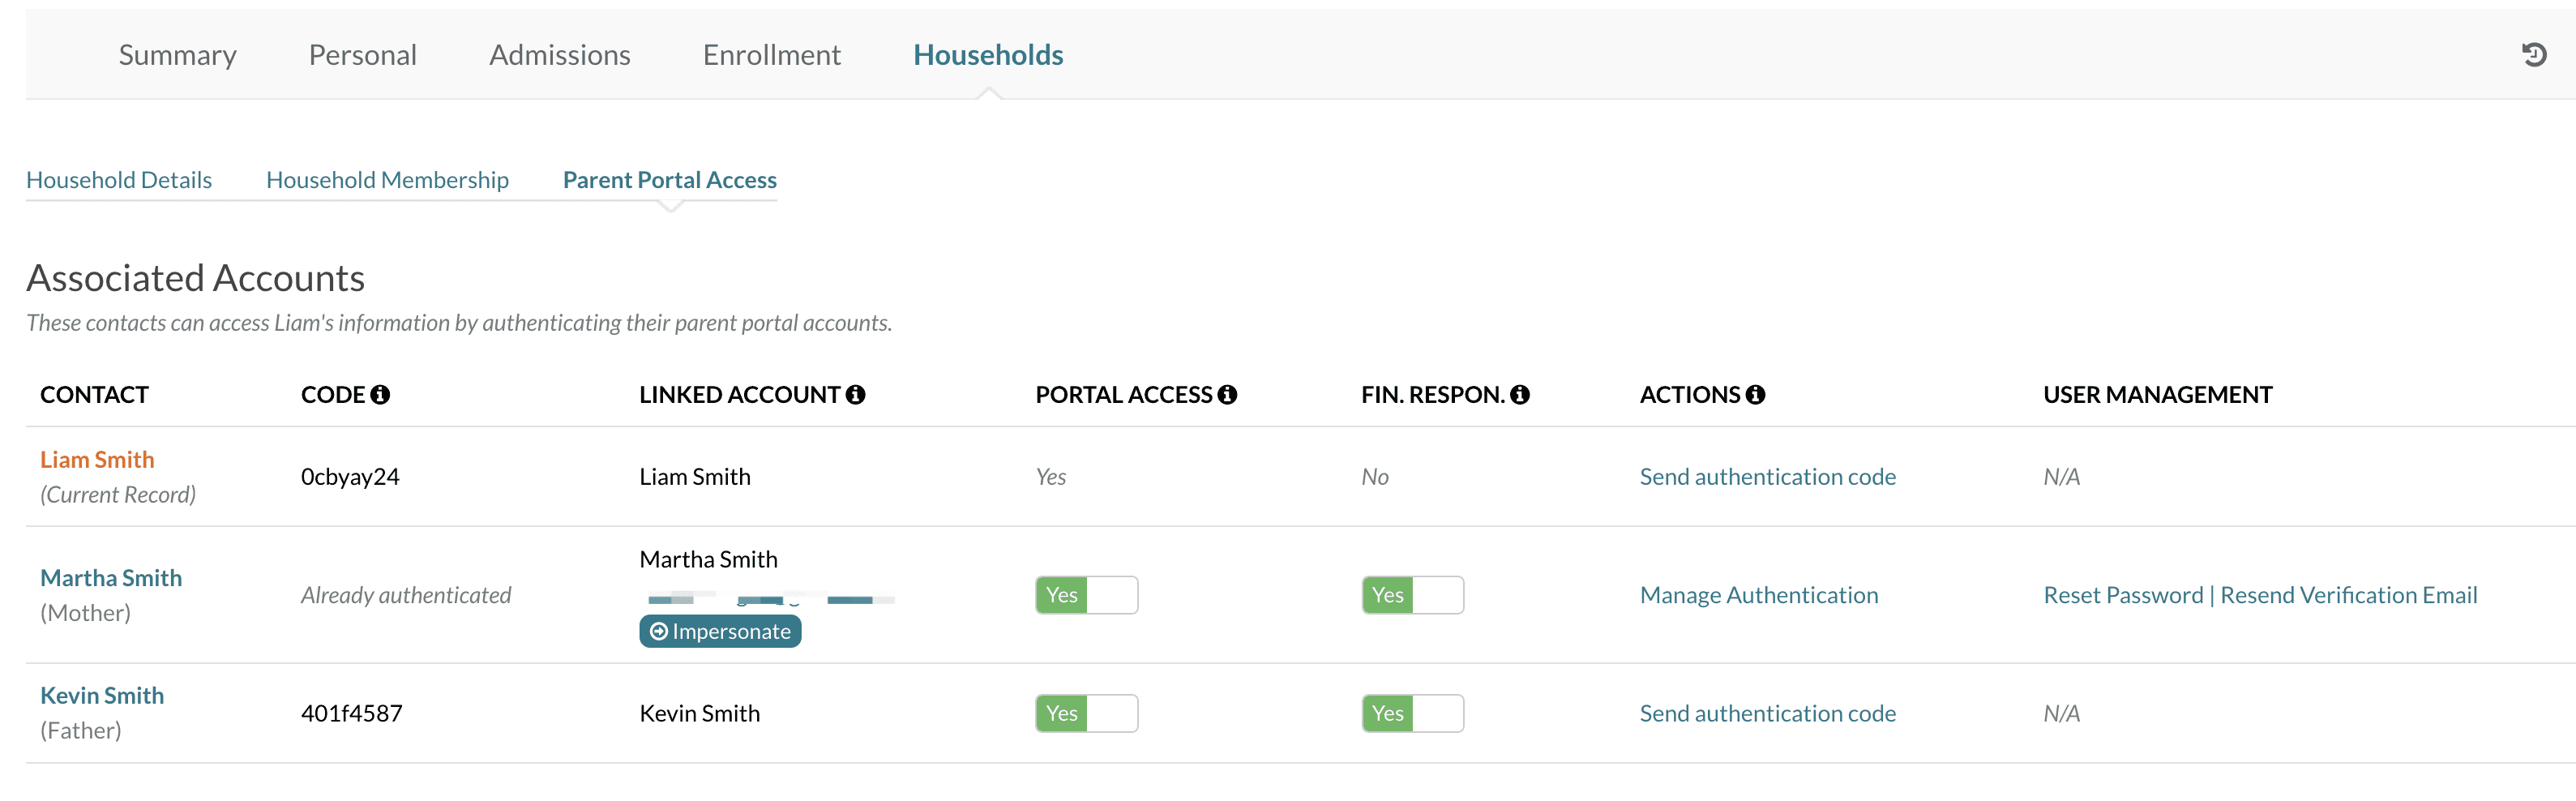Click the info icon next to PORTAL ACCESS

tap(1227, 395)
